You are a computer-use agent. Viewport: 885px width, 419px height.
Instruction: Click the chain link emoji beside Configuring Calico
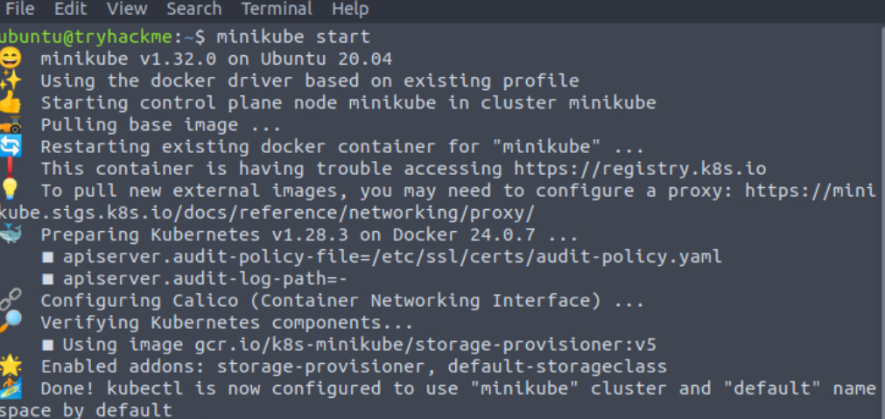[9, 300]
